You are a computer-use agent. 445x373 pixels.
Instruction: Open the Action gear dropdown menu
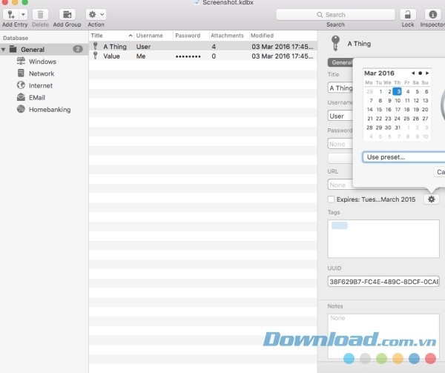[x=96, y=14]
